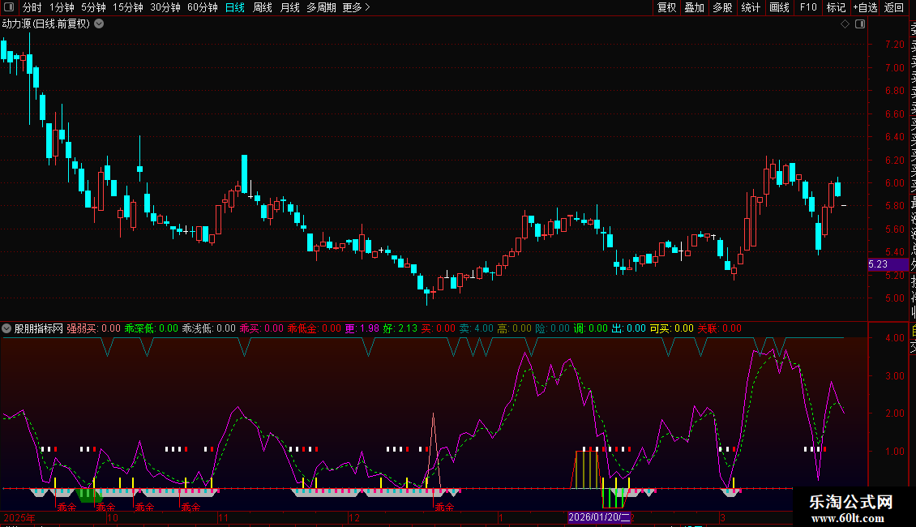
Task: Click the diamond icon above the price axis
Action: click(x=845, y=24)
